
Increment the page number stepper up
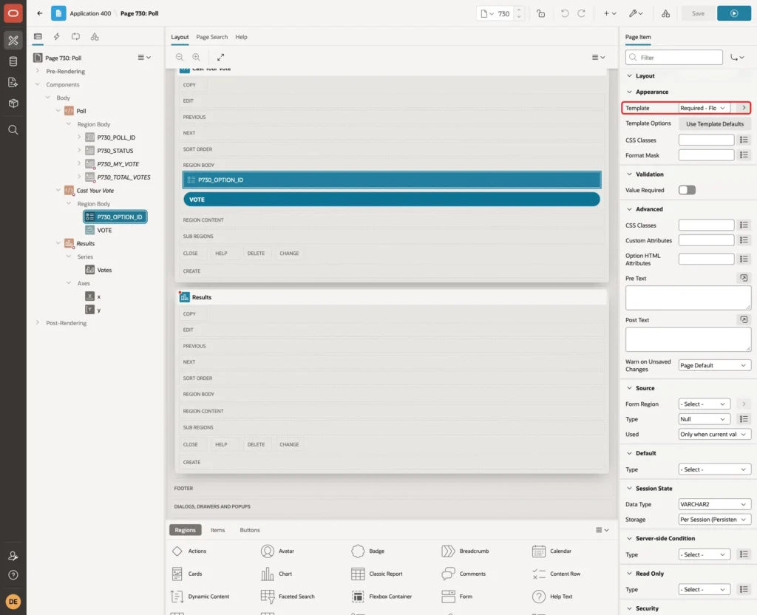point(519,10)
